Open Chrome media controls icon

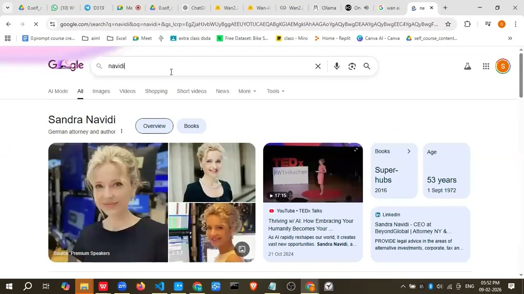pyautogui.click(x=488, y=24)
